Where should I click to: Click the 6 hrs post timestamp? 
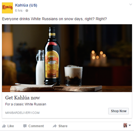[x=19, y=11]
